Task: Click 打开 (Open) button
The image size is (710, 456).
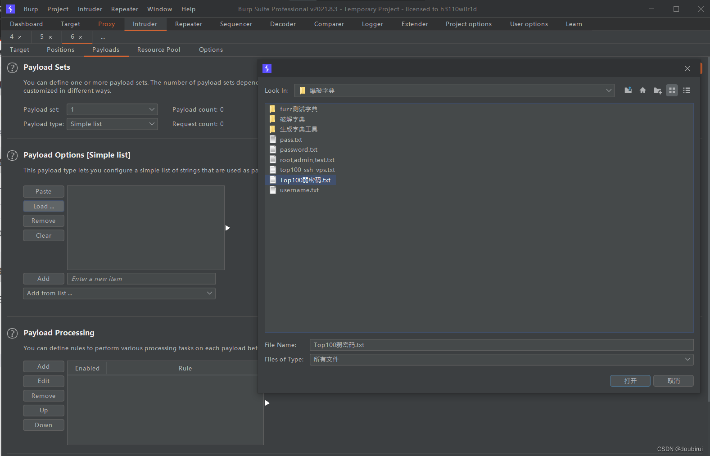Action: coord(630,381)
